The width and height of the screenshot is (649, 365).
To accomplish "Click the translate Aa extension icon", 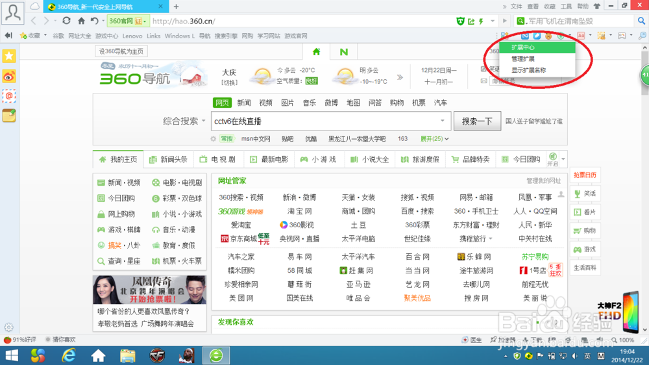I will (581, 36).
